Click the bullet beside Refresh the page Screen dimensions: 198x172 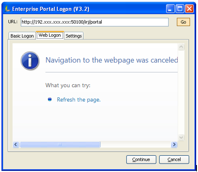pyautogui.click(x=50, y=99)
